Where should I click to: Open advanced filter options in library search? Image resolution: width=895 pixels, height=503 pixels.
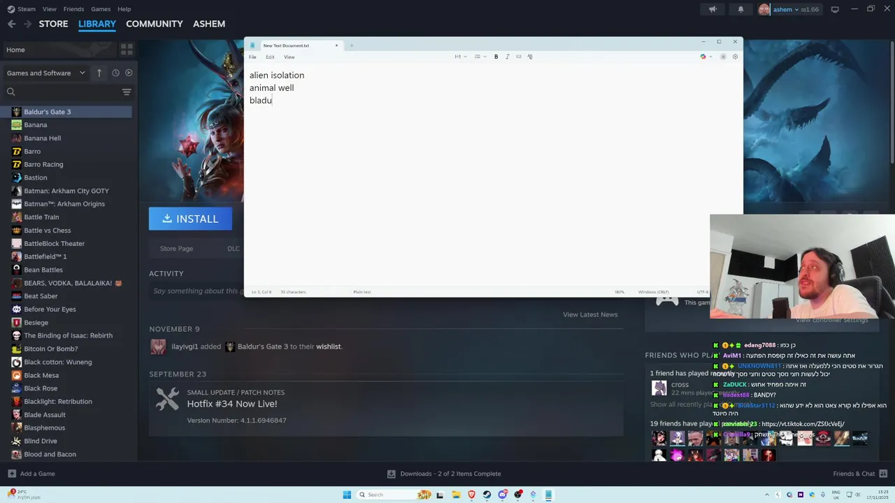[x=127, y=92]
